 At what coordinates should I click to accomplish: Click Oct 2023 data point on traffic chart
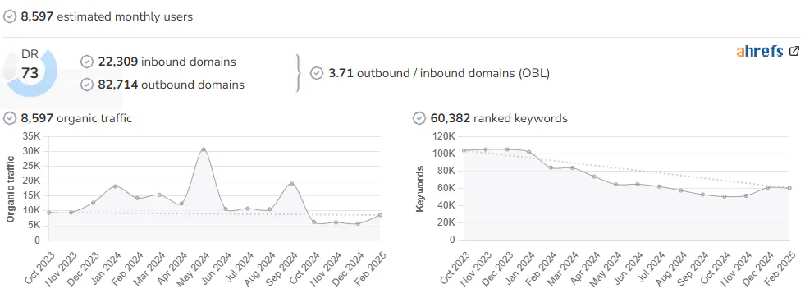(48, 212)
